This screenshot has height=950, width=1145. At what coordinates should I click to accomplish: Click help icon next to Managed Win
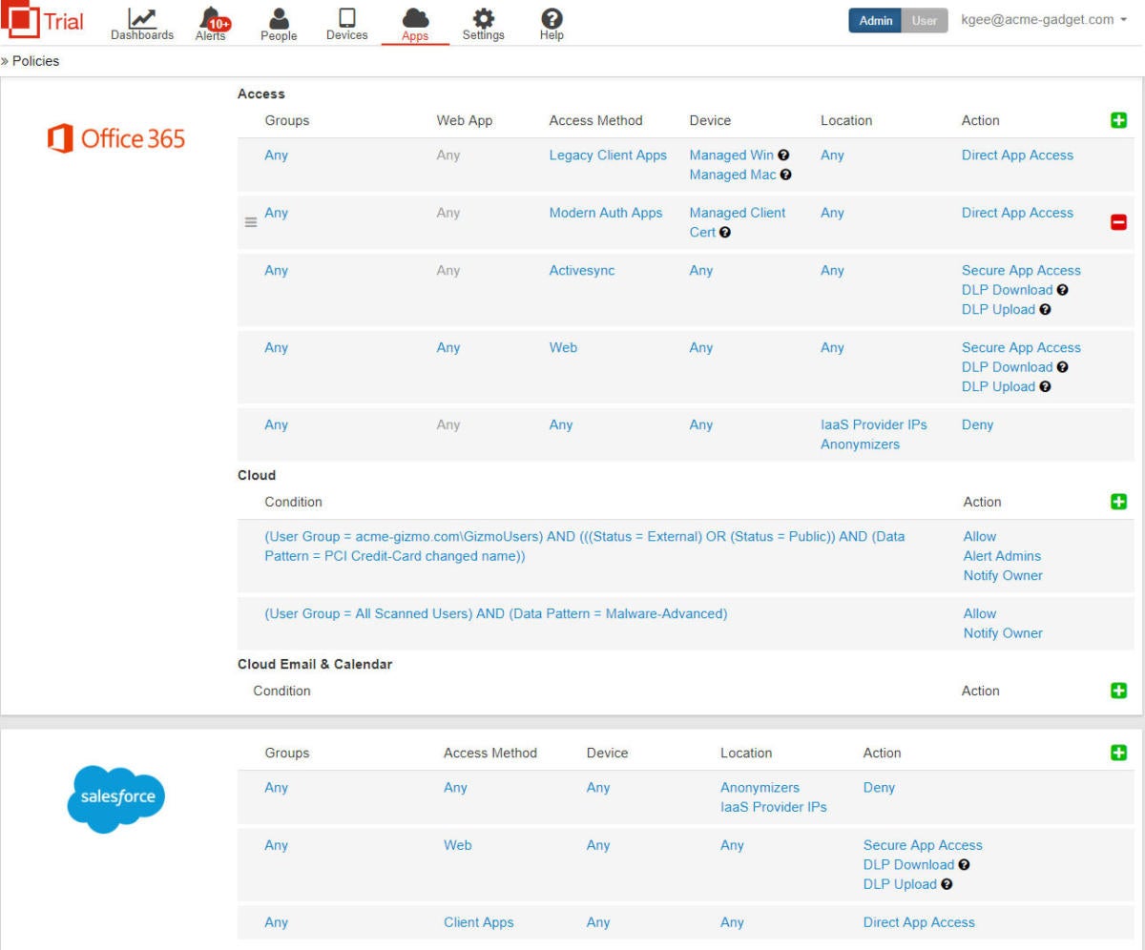click(x=783, y=155)
